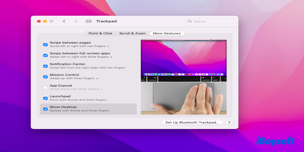
Task: Uncheck Swipe between full-screen apps checkbox
Action: (45, 55)
